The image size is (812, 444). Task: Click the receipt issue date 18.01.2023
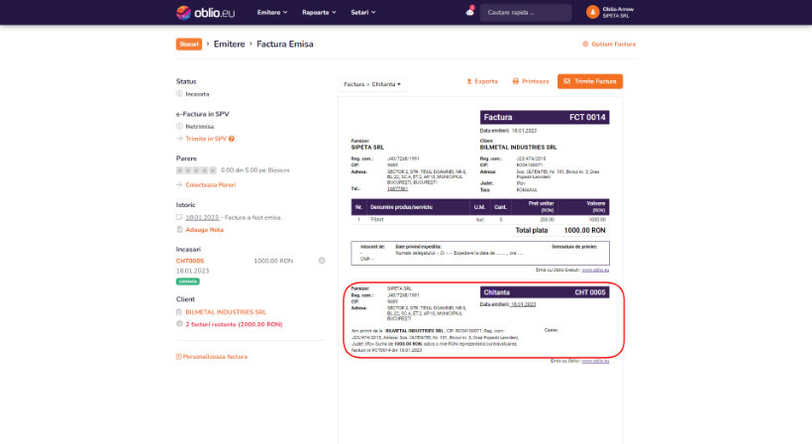coord(523,304)
